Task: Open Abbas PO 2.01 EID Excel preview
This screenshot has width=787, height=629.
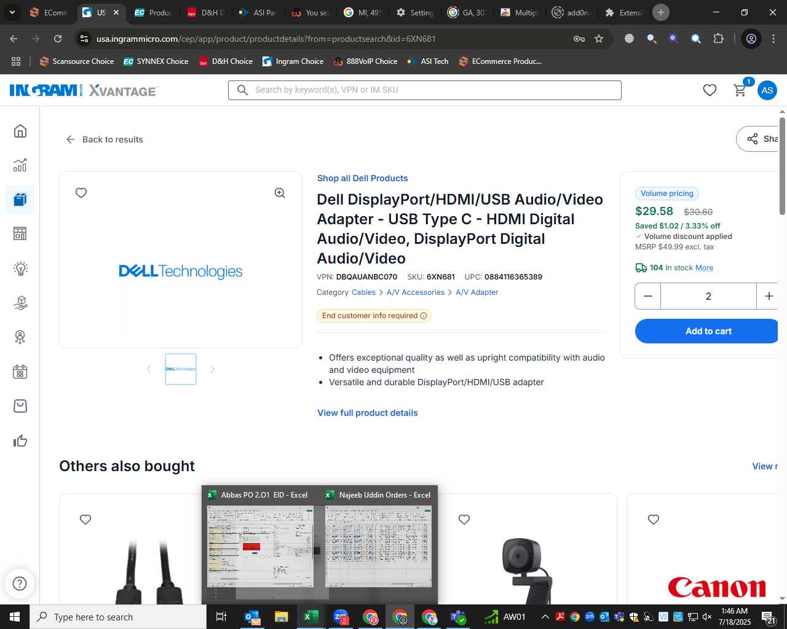Action: click(261, 541)
